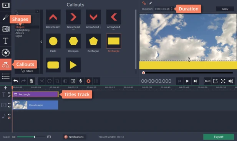Select the Arrows category
Screen dimensions: 237x141
coord(20,33)
